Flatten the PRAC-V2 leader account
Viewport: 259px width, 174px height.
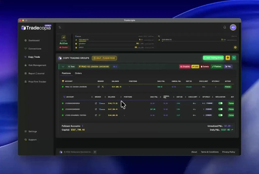coord(228,87)
